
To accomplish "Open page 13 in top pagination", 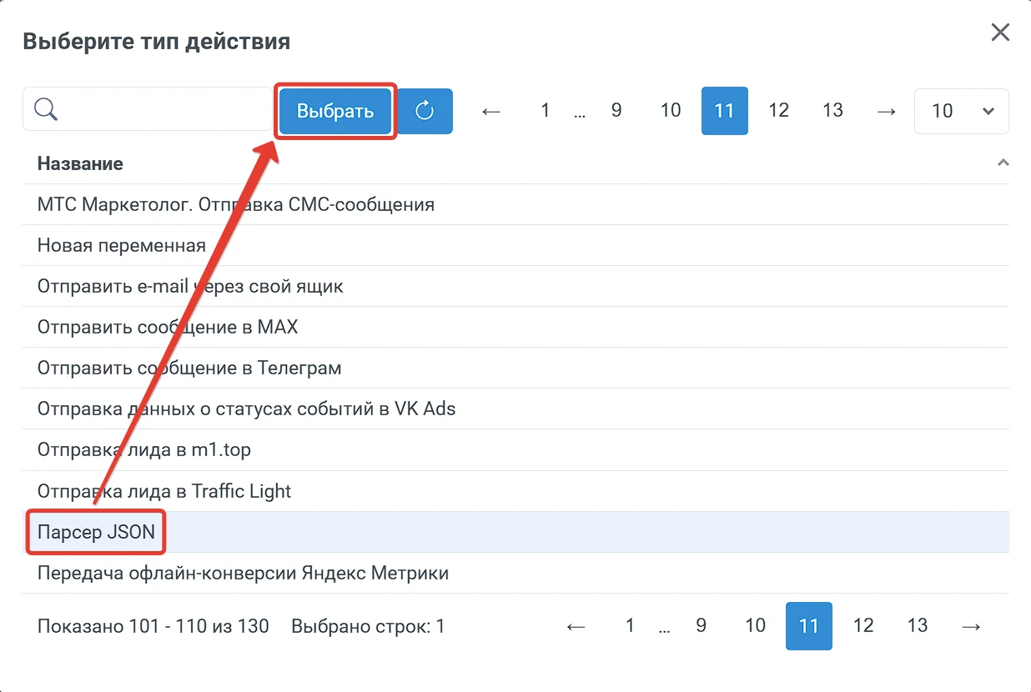I will click(833, 110).
